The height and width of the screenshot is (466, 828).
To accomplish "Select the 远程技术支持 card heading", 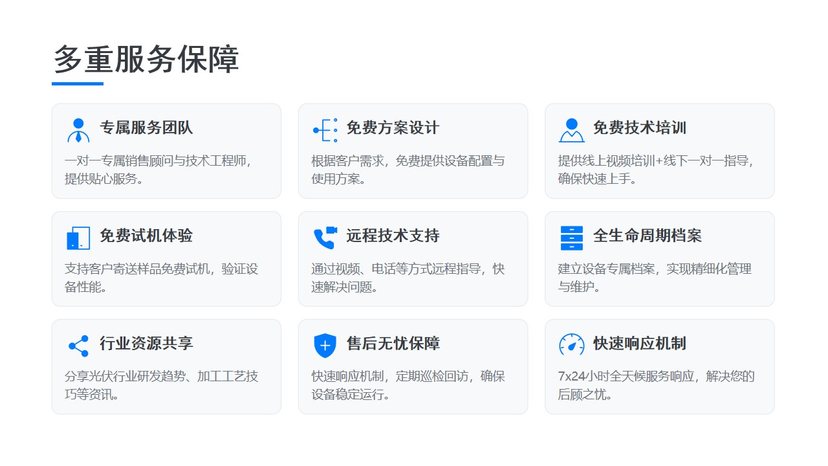I will tap(393, 236).
